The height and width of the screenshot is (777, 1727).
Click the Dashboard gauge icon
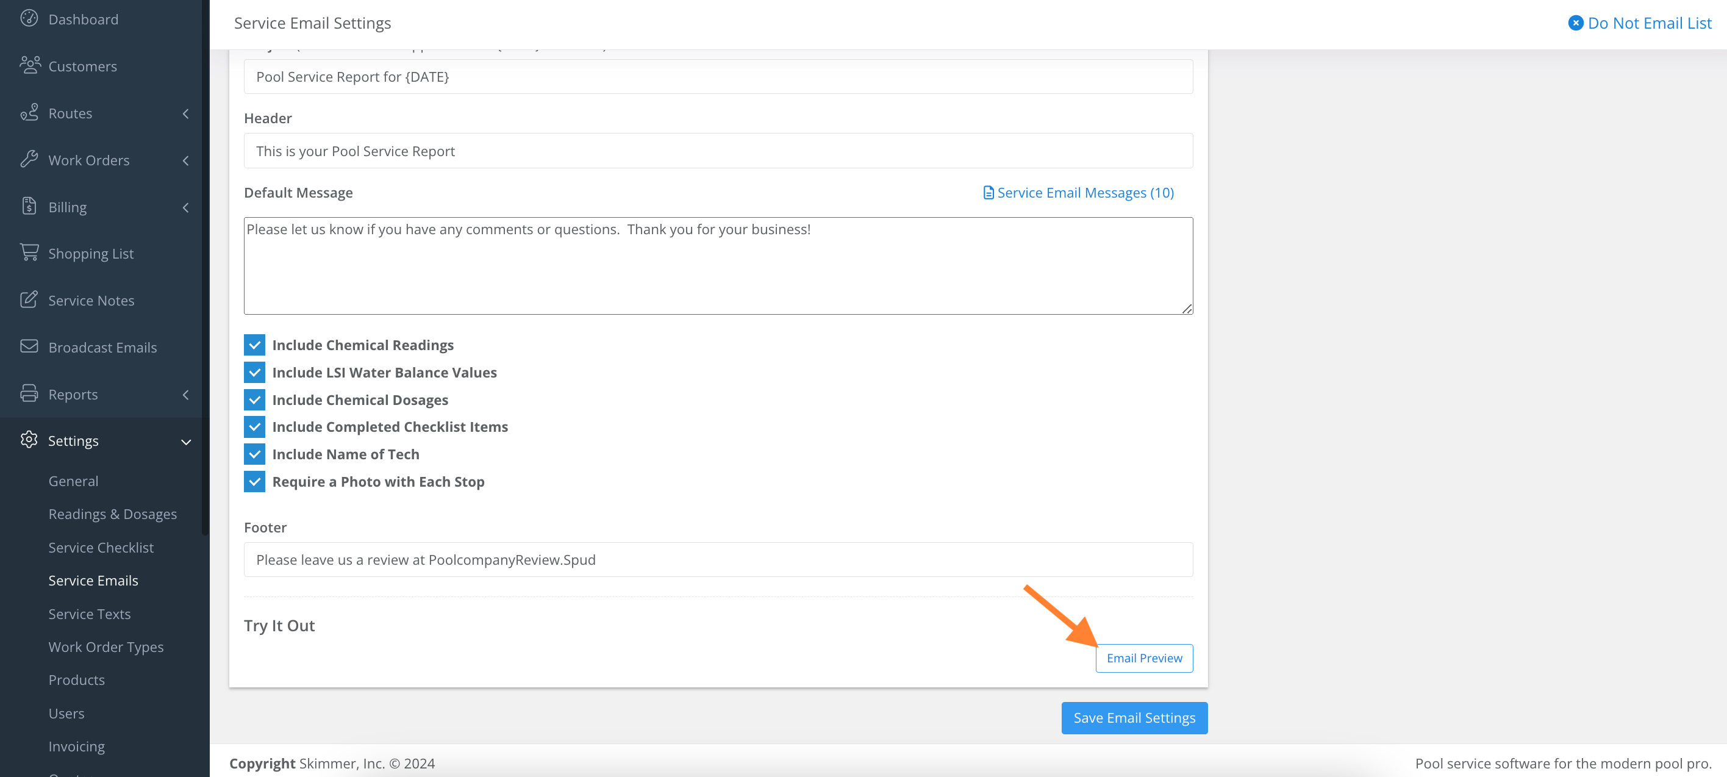pos(29,18)
